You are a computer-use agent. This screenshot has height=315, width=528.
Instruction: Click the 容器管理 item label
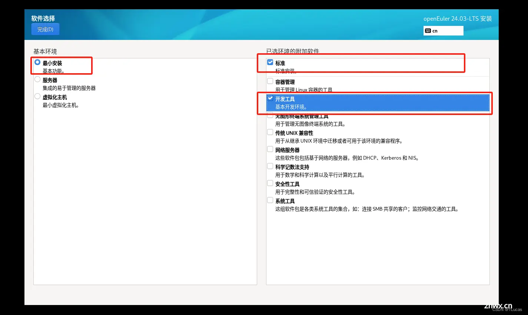(285, 82)
